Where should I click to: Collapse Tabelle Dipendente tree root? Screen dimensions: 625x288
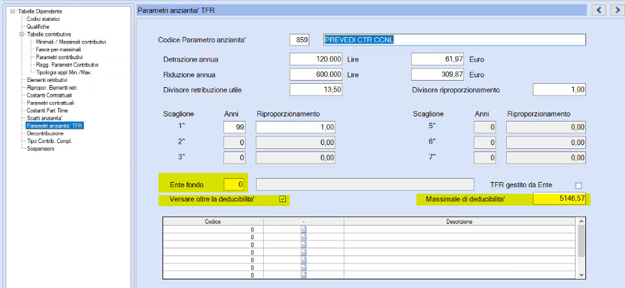(x=13, y=12)
